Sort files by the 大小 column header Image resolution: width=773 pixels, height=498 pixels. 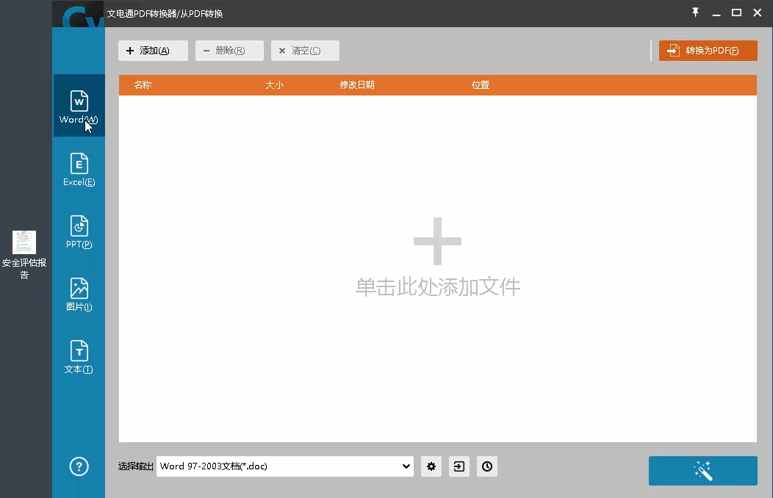point(276,84)
